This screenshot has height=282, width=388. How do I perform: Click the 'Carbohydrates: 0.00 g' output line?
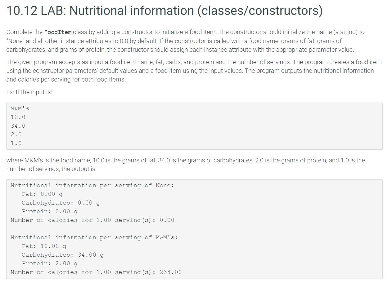(x=61, y=203)
